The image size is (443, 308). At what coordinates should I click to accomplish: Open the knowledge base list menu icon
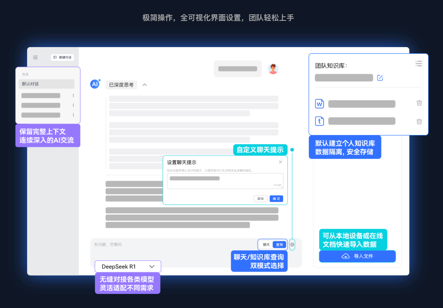[418, 63]
